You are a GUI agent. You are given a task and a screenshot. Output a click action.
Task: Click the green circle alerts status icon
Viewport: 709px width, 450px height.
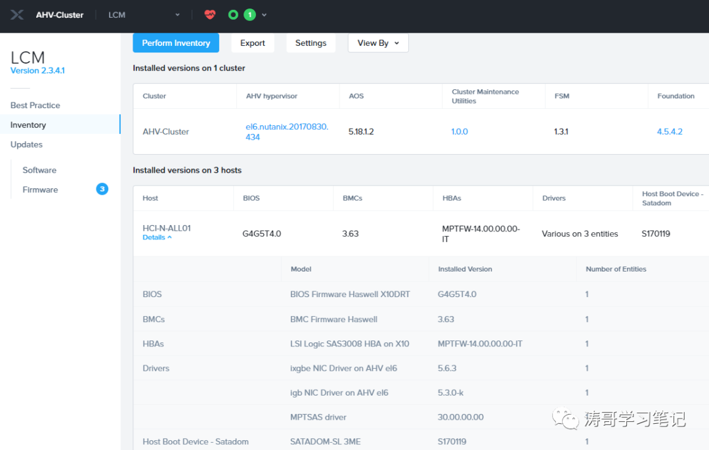(x=233, y=15)
